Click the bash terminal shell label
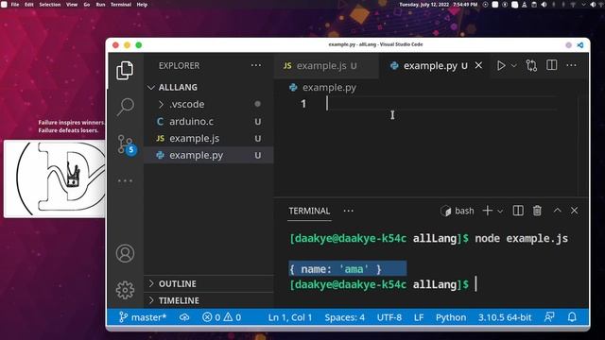The width and height of the screenshot is (605, 340). (457, 211)
